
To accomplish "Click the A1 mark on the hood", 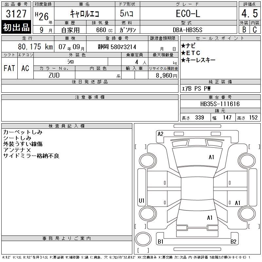I will click(x=211, y=157).
